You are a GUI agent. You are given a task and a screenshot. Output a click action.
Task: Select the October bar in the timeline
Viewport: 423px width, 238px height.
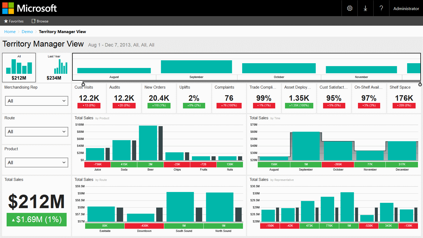tap(279, 68)
